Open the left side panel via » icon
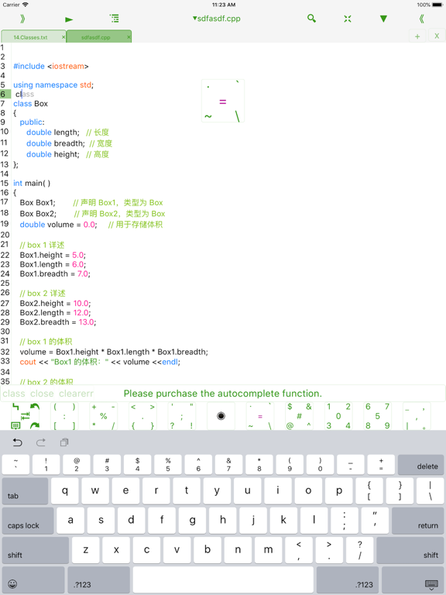The height and width of the screenshot is (595, 446). 22,19
